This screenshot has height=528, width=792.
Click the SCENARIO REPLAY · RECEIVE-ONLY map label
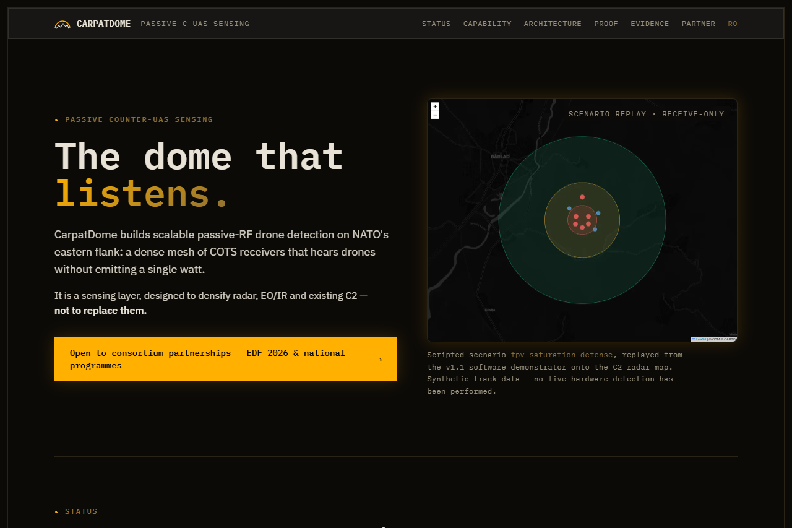pos(646,114)
